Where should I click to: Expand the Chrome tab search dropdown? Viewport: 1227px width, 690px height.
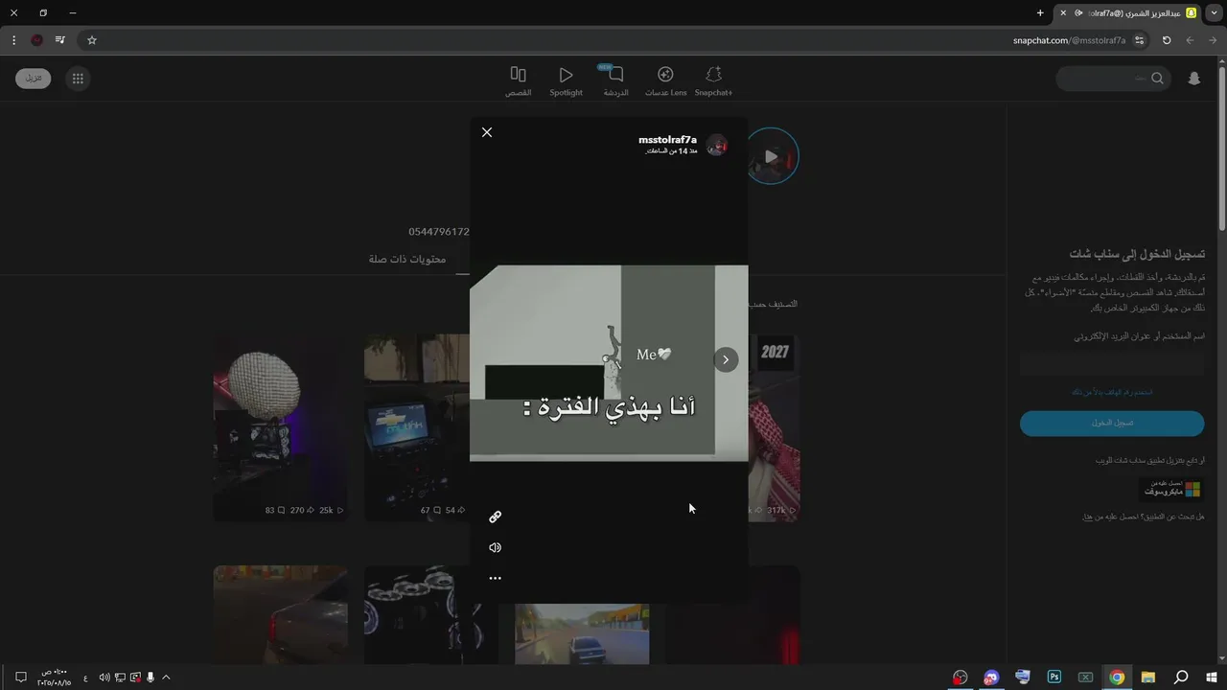click(x=1214, y=12)
